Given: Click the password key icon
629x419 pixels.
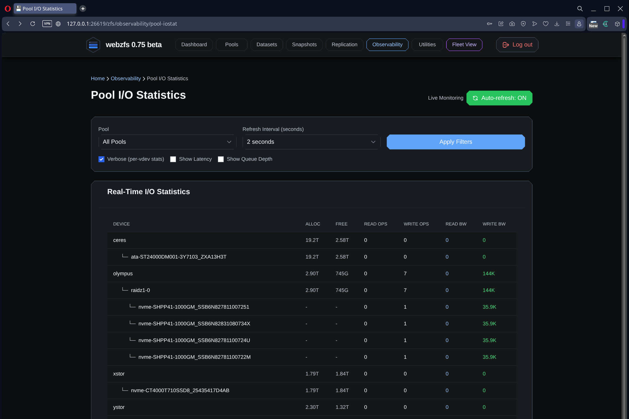Looking at the screenshot, I should [x=490, y=24].
